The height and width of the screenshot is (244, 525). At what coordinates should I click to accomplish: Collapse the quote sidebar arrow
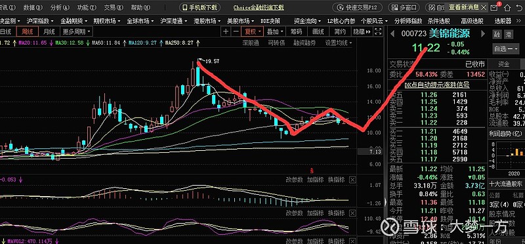[385, 201]
